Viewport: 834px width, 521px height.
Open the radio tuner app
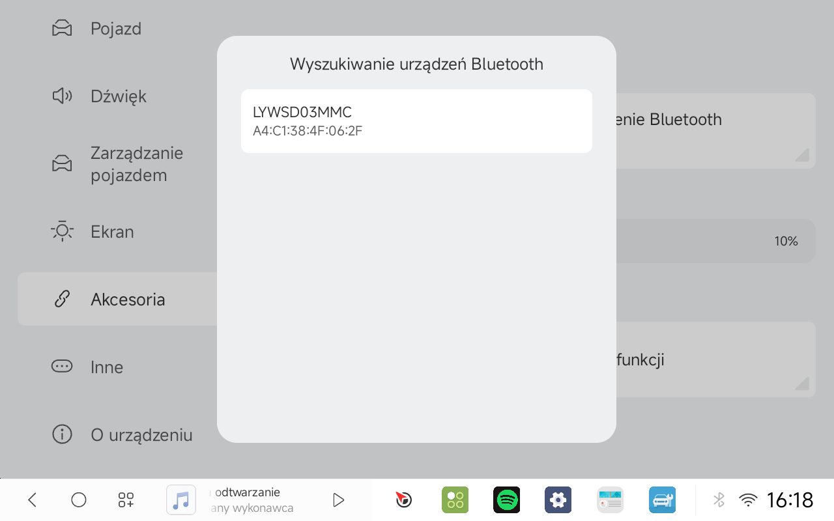pos(610,500)
